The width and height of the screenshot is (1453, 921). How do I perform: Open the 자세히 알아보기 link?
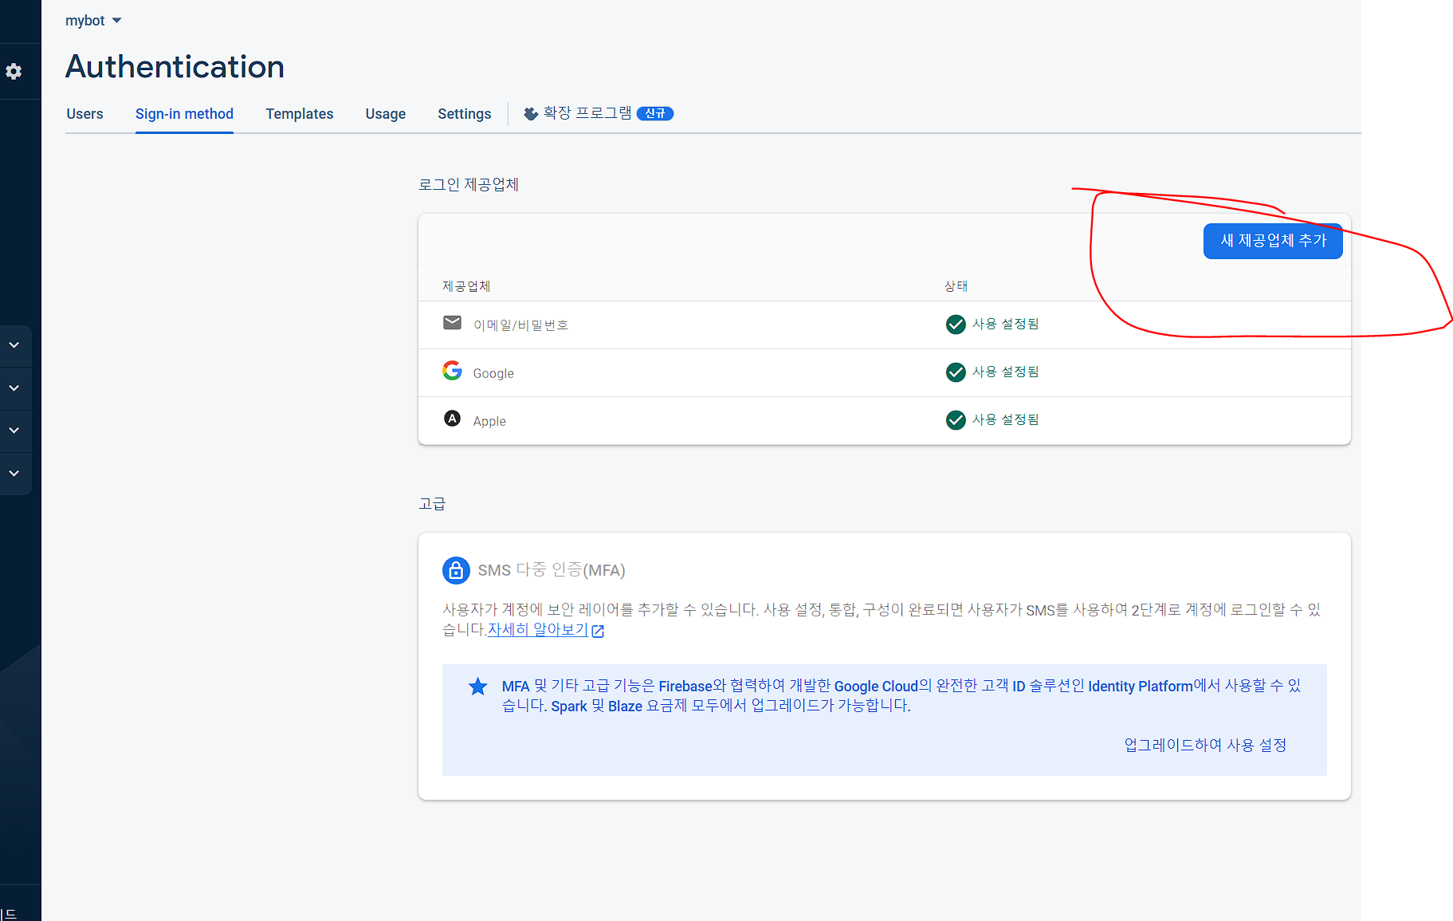coord(538,630)
